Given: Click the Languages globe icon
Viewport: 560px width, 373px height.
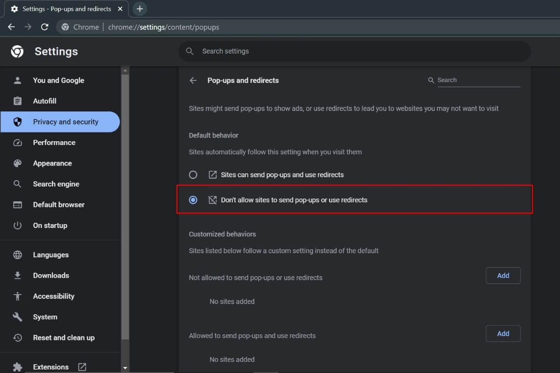Looking at the screenshot, I should click(17, 255).
